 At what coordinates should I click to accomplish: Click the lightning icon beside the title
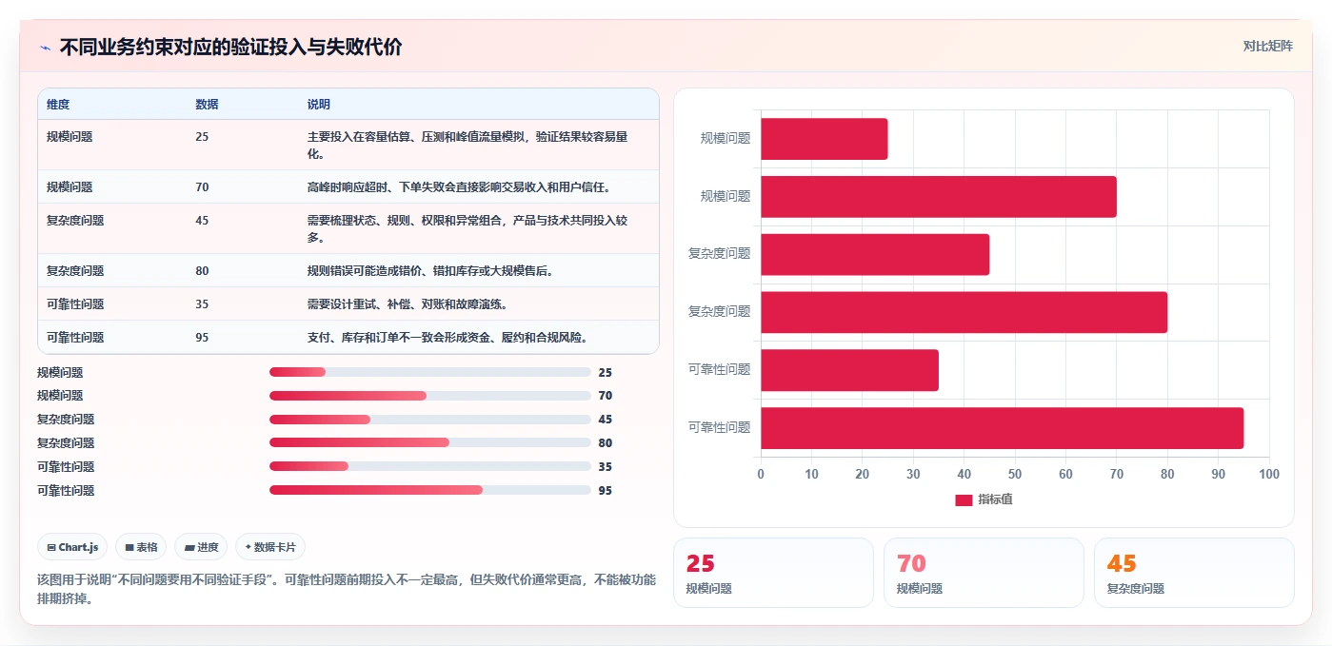pyautogui.click(x=45, y=48)
